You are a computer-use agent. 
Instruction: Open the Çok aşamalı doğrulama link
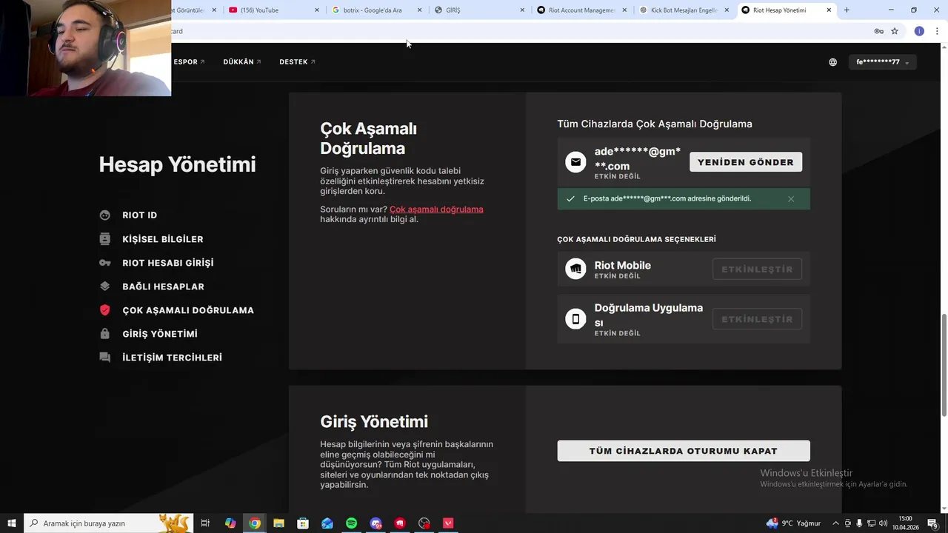pyautogui.click(x=436, y=209)
